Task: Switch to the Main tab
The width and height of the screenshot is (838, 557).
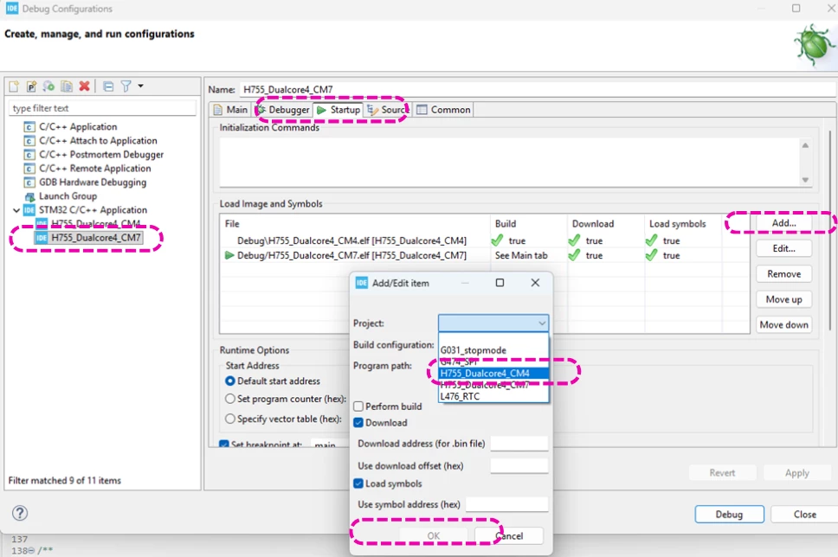Action: tap(231, 110)
